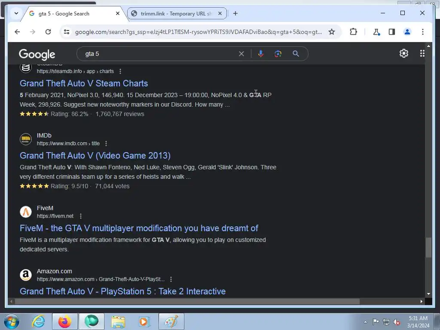440x330 pixels.
Task: Search by image with Google Lens
Action: 278,54
